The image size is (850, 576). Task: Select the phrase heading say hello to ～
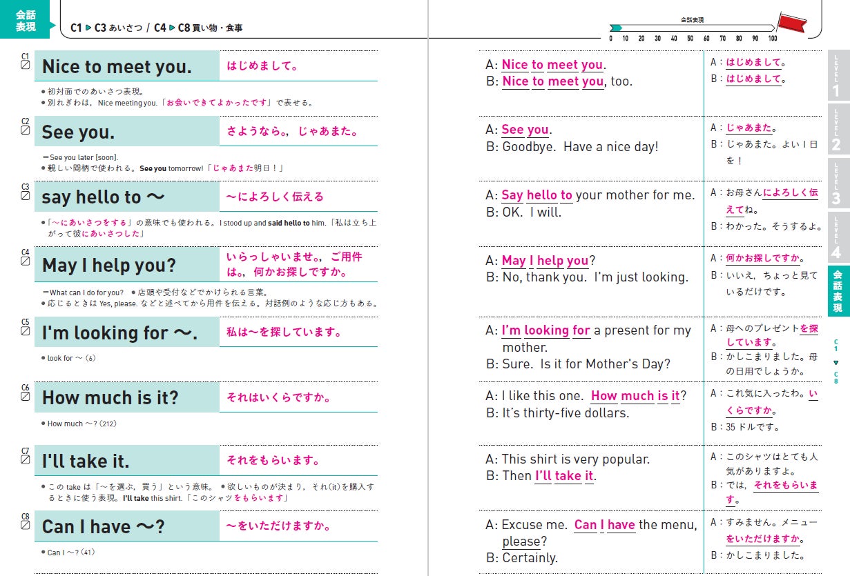tap(104, 197)
